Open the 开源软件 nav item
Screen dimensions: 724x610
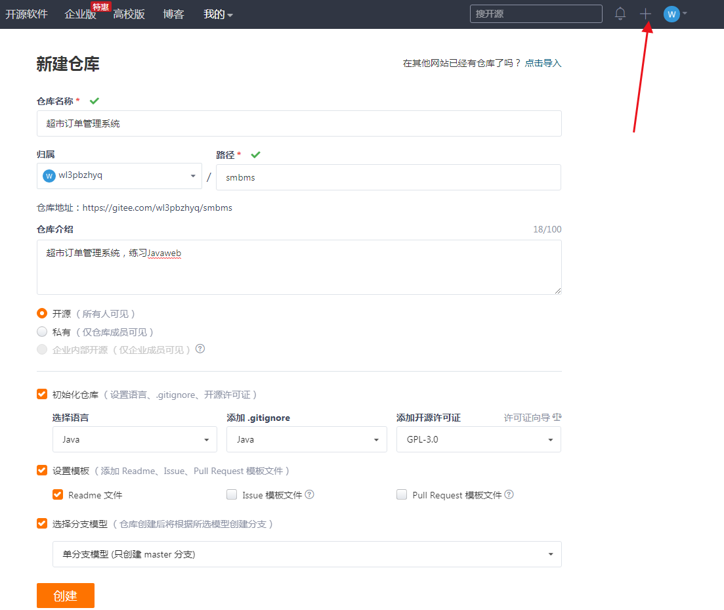(x=26, y=14)
